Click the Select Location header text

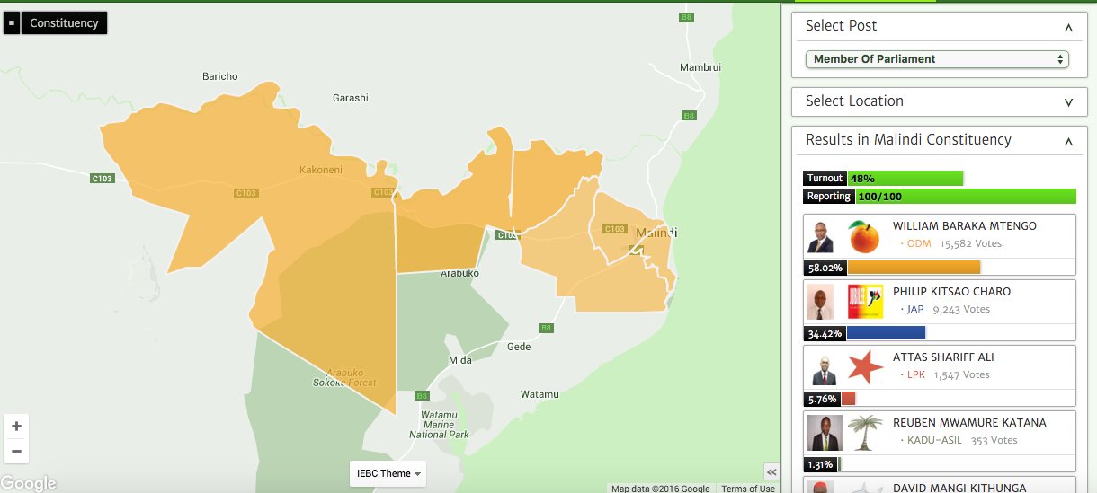click(x=854, y=101)
